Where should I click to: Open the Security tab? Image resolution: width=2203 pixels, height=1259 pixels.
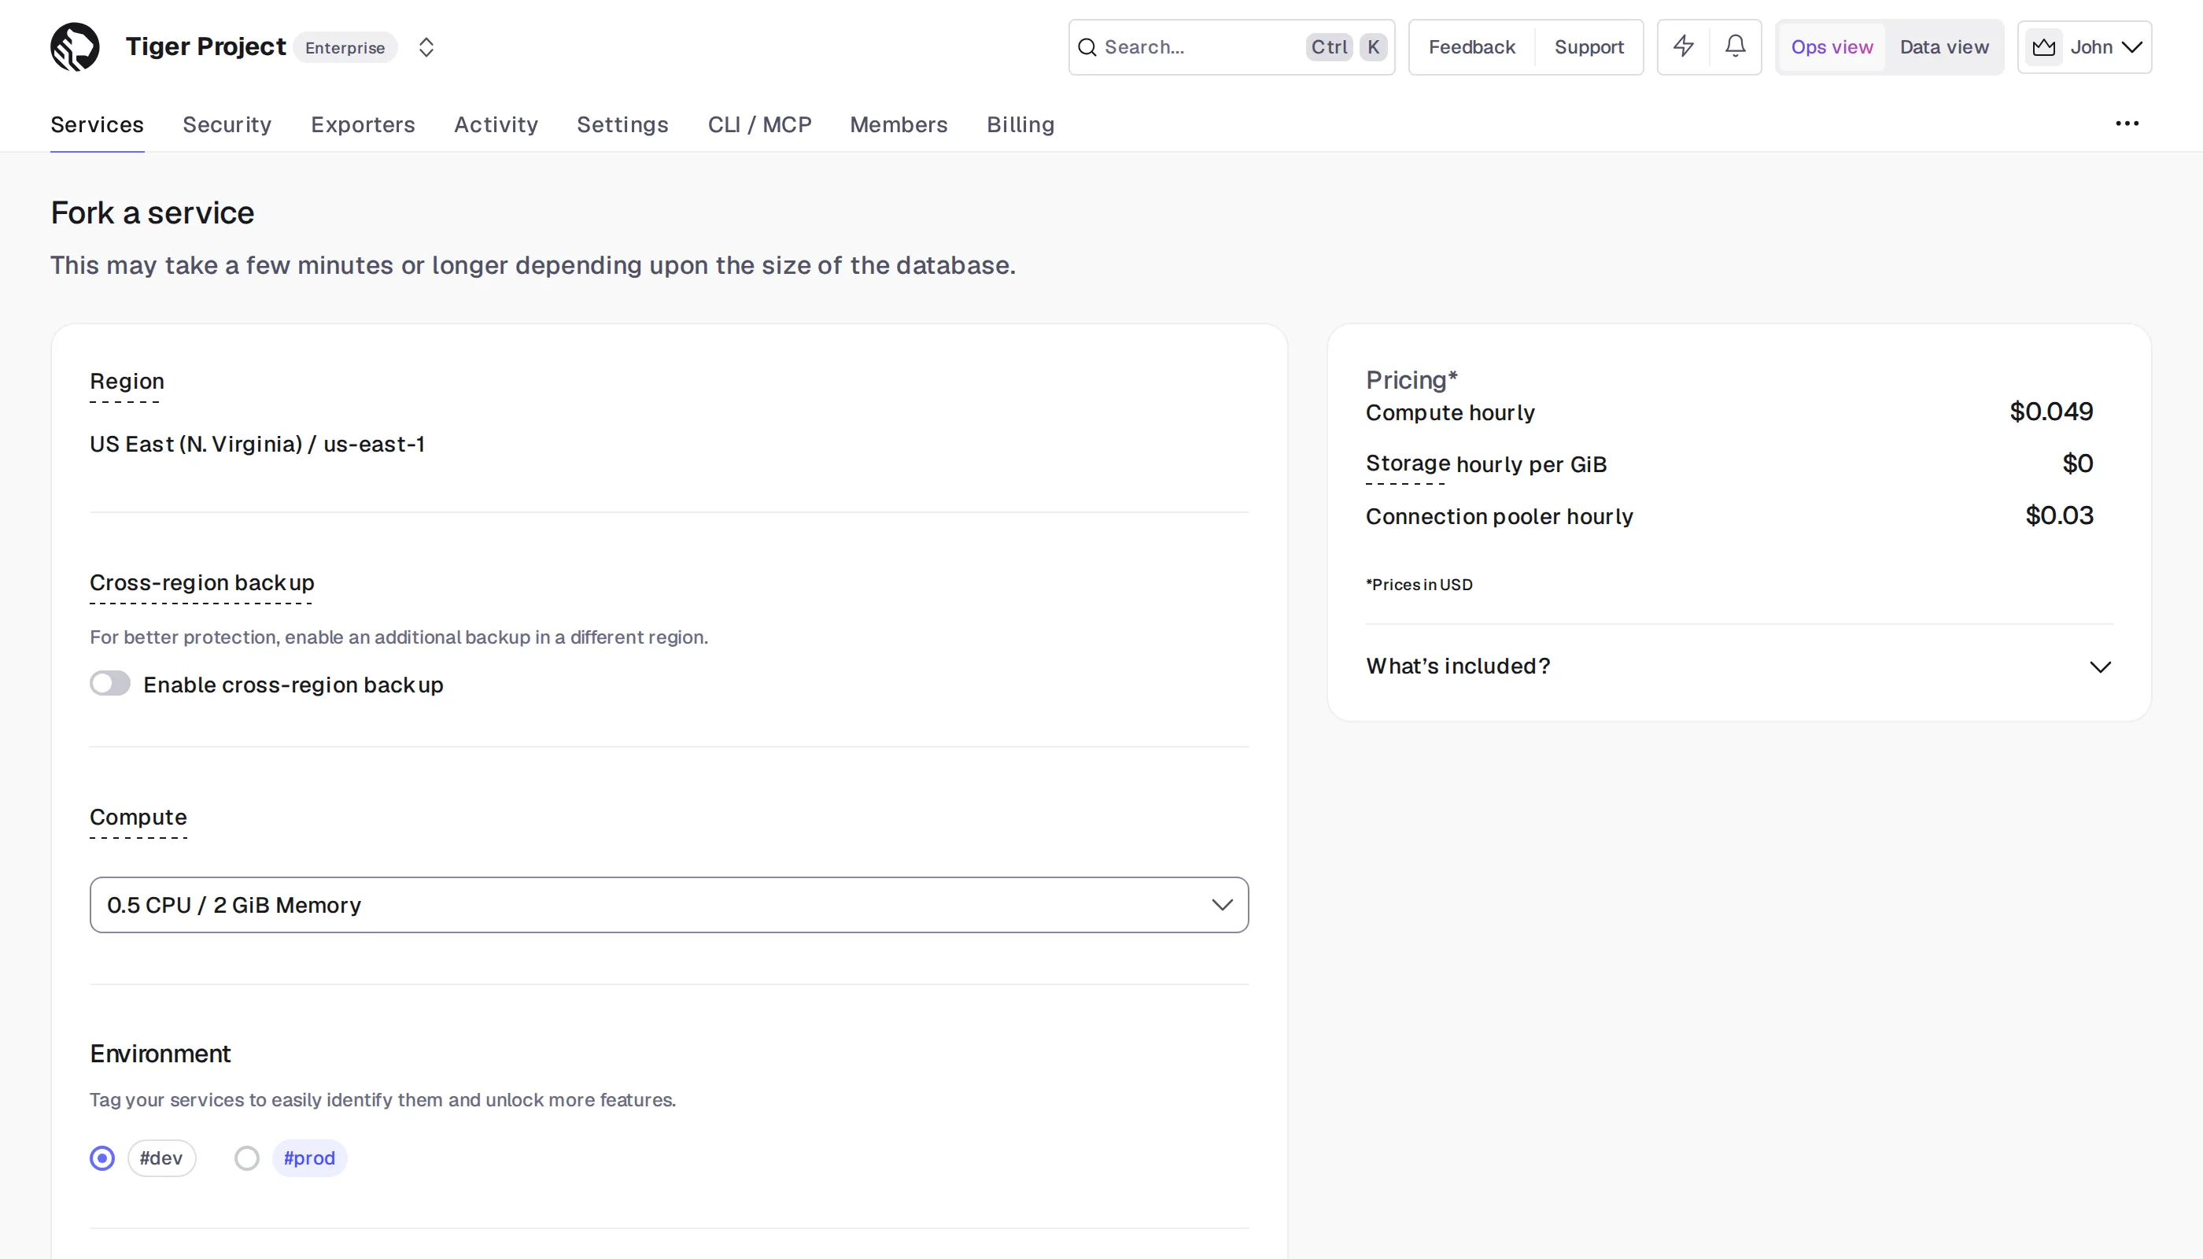pyautogui.click(x=227, y=124)
